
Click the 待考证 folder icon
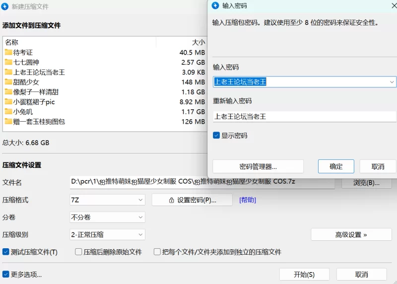point(8,52)
